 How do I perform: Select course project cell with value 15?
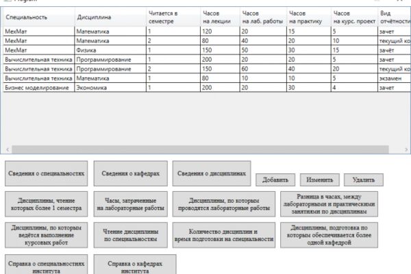(354, 50)
